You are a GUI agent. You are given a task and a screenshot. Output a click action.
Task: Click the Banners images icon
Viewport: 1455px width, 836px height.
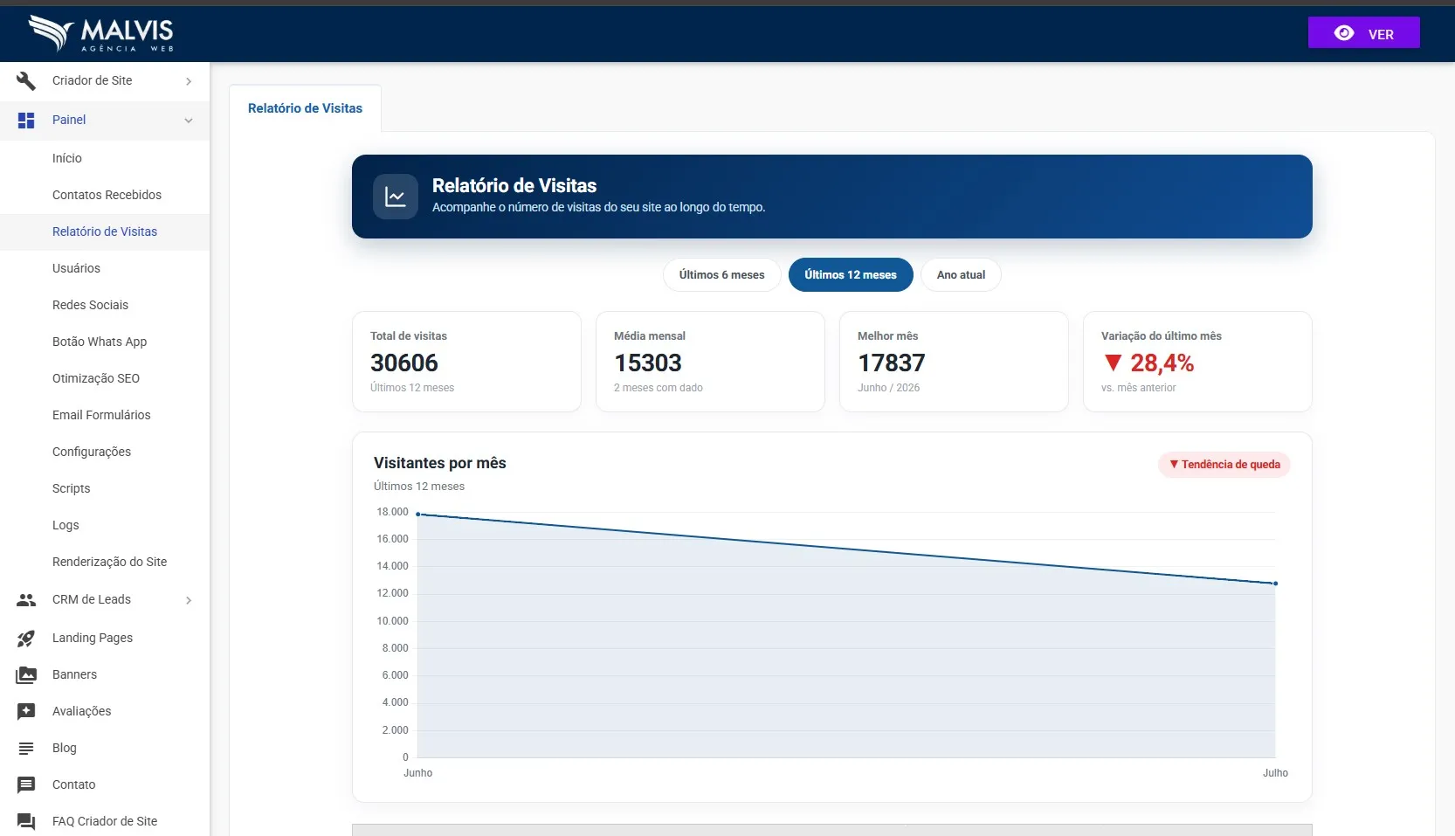[26, 674]
